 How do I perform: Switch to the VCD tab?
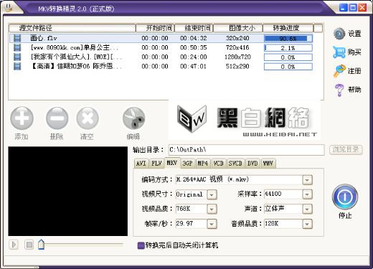tap(218, 164)
